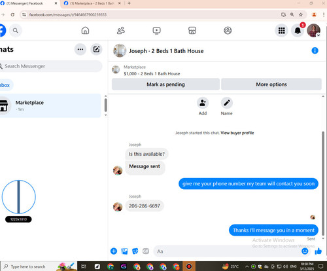The image size is (327, 271).
Task: Edit the chat name pencil icon
Action: [227, 103]
